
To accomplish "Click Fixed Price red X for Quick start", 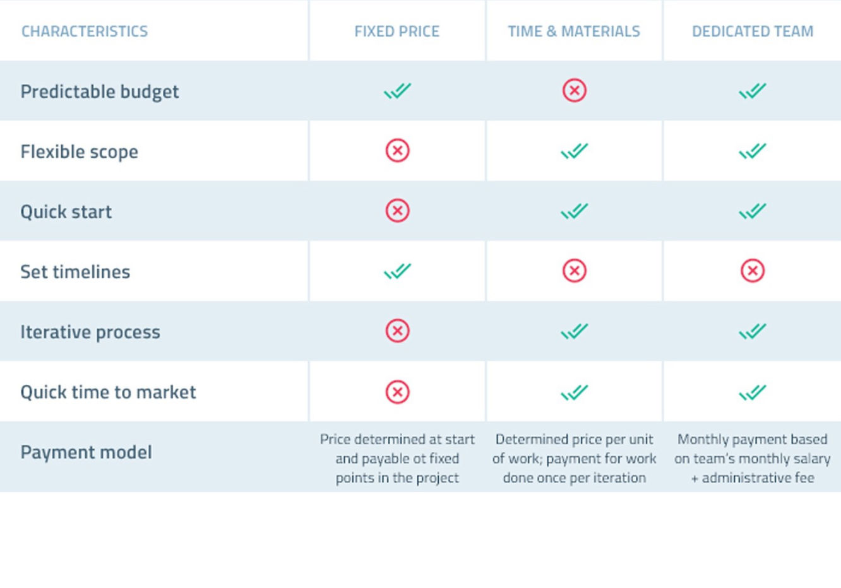I will click(397, 211).
